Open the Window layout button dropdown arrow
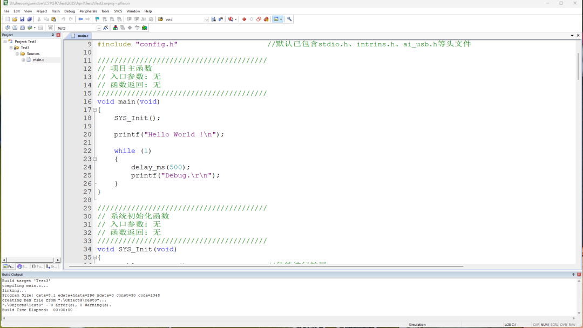 click(281, 19)
